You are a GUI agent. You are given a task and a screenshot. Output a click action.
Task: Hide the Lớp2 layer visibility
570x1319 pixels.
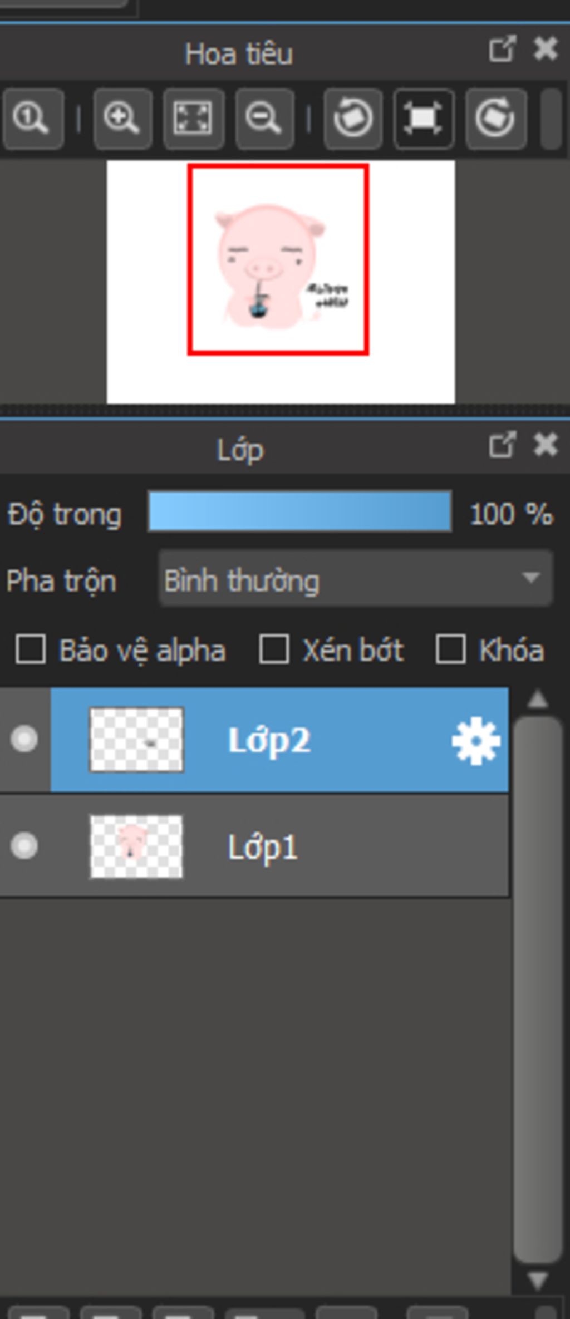24,740
